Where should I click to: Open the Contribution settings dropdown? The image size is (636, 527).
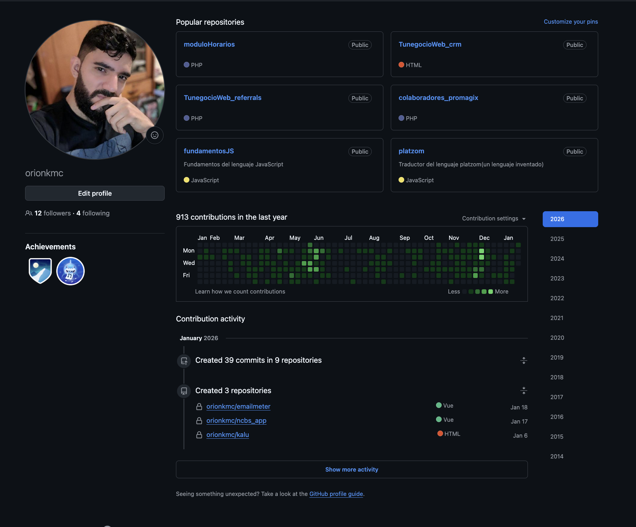493,218
